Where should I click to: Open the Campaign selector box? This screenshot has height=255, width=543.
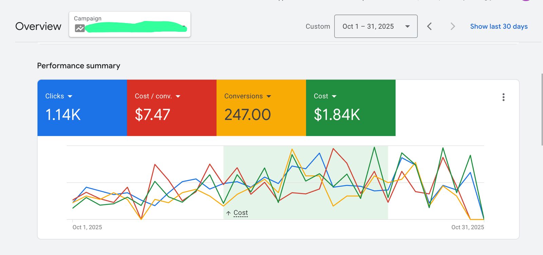click(130, 24)
